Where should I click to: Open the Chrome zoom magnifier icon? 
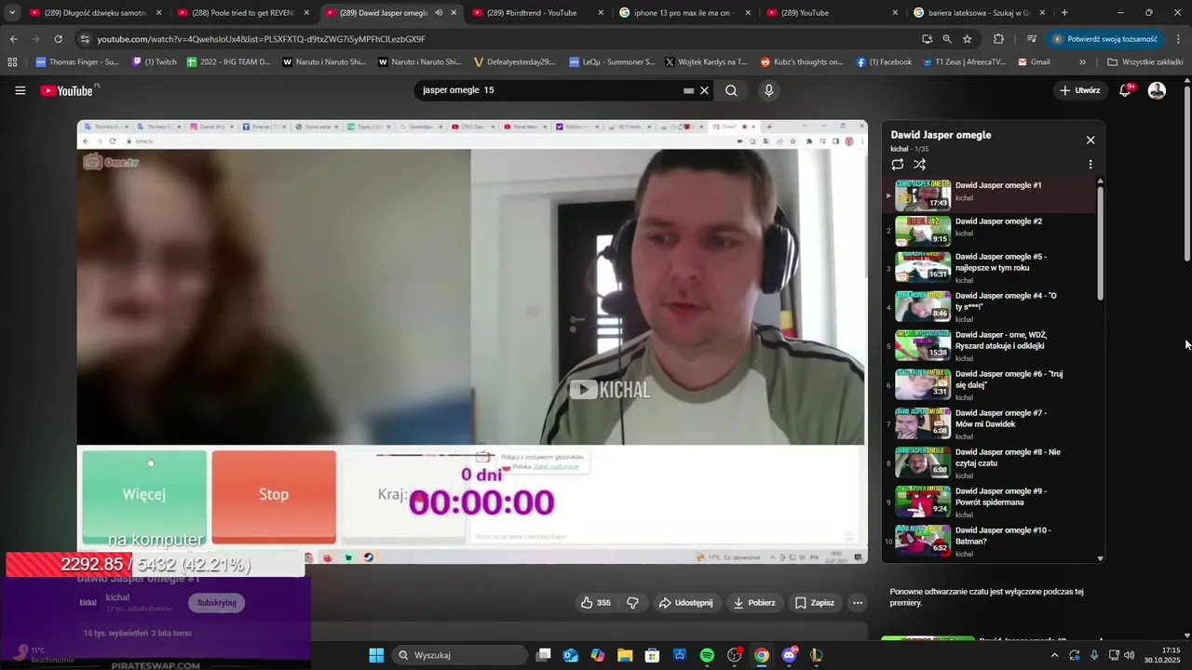tap(947, 39)
